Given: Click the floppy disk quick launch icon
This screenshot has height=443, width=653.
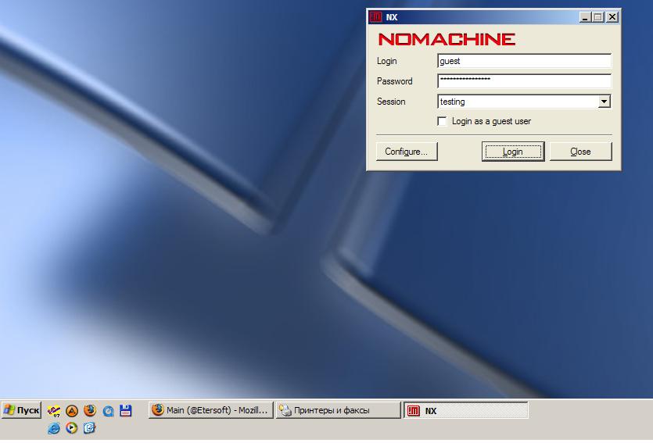Looking at the screenshot, I should pyautogui.click(x=126, y=410).
